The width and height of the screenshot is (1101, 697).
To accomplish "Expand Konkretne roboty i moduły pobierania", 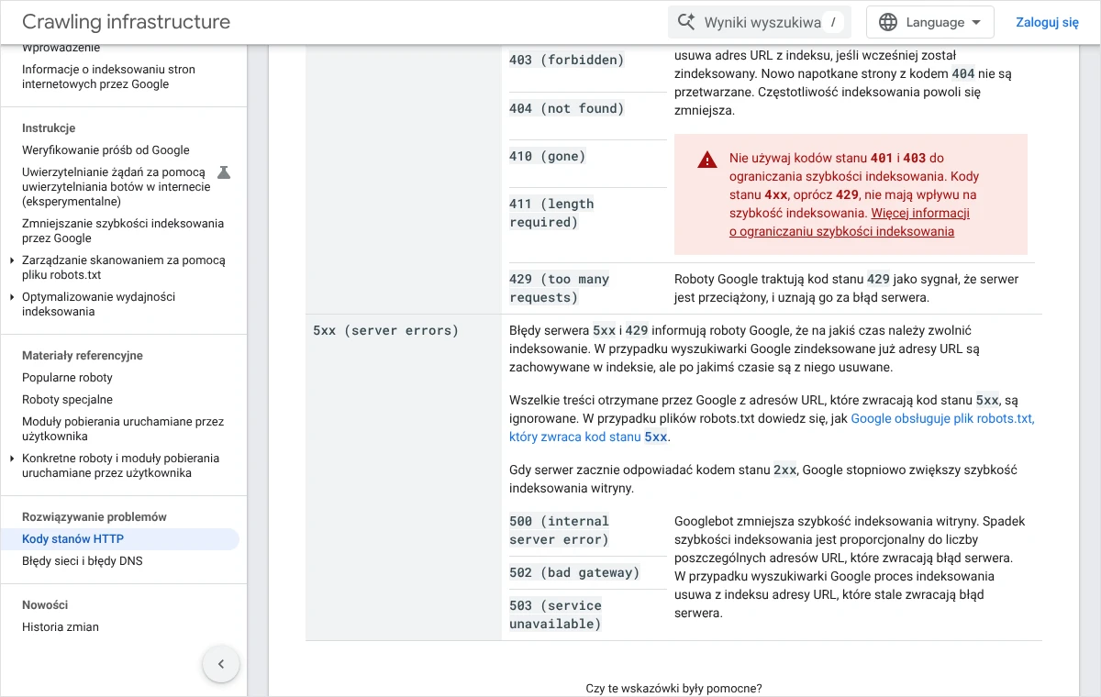I will [x=12, y=459].
